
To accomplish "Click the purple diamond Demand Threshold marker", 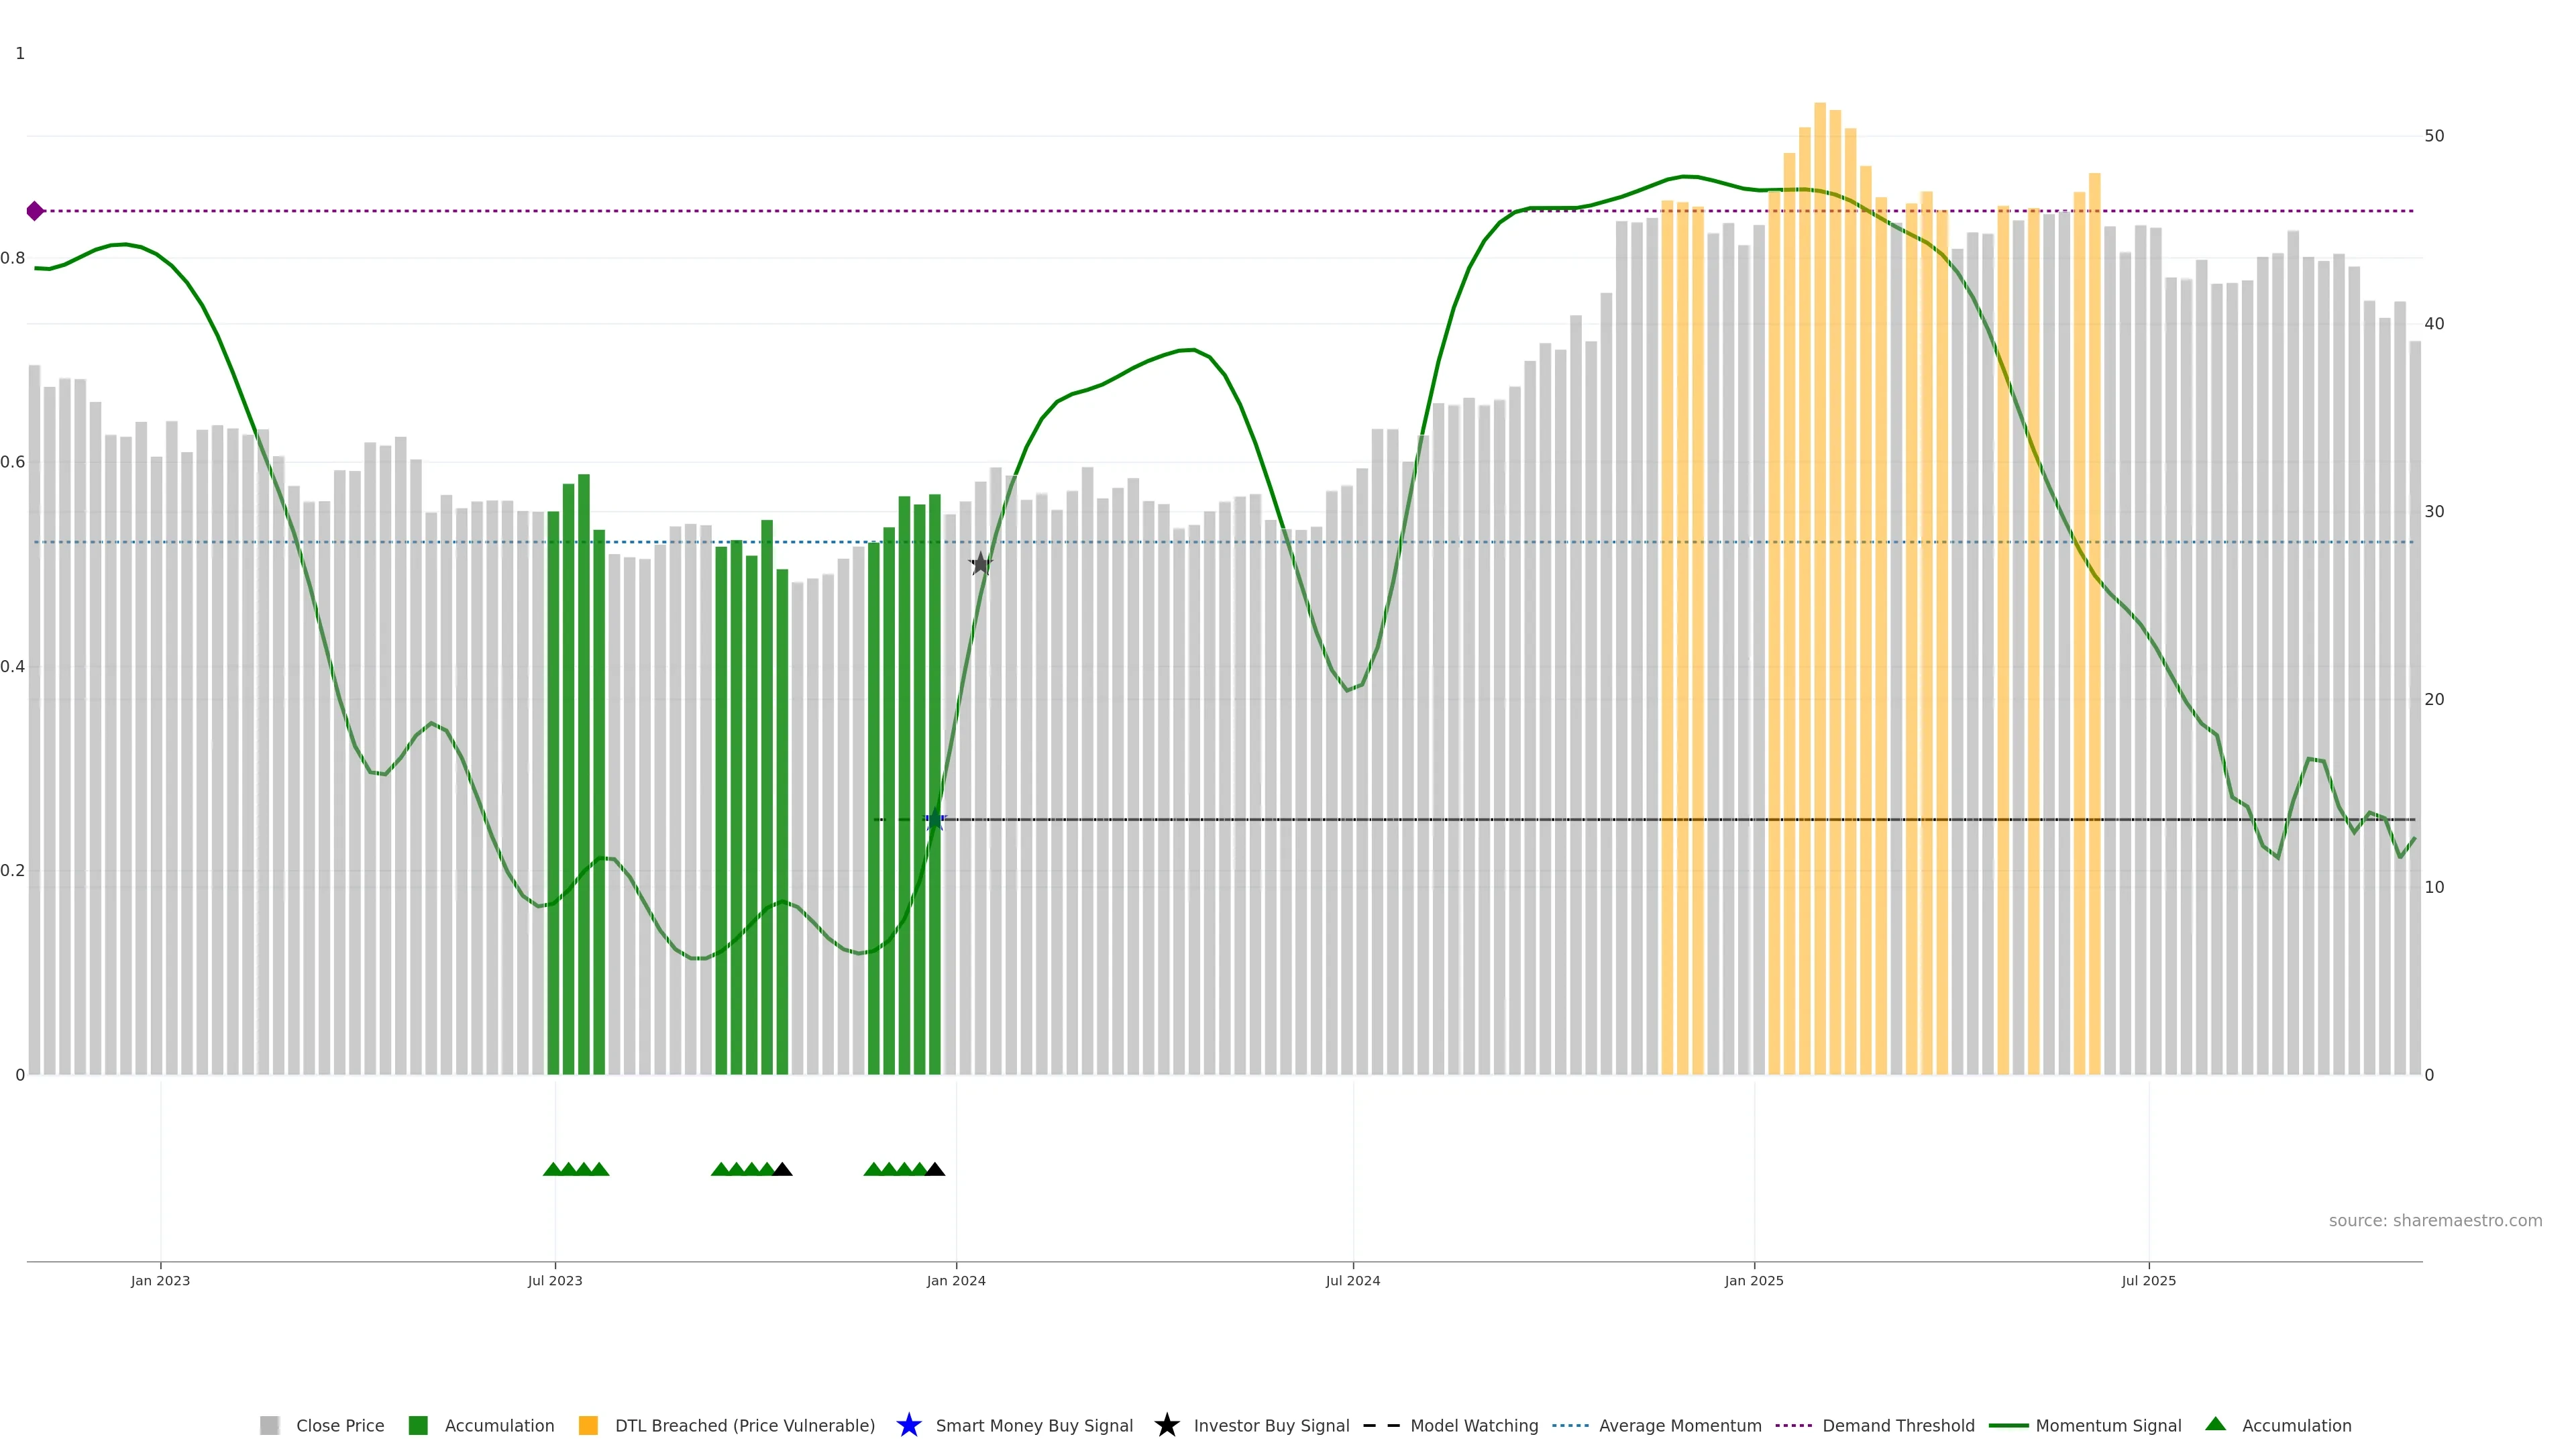I will point(35,211).
